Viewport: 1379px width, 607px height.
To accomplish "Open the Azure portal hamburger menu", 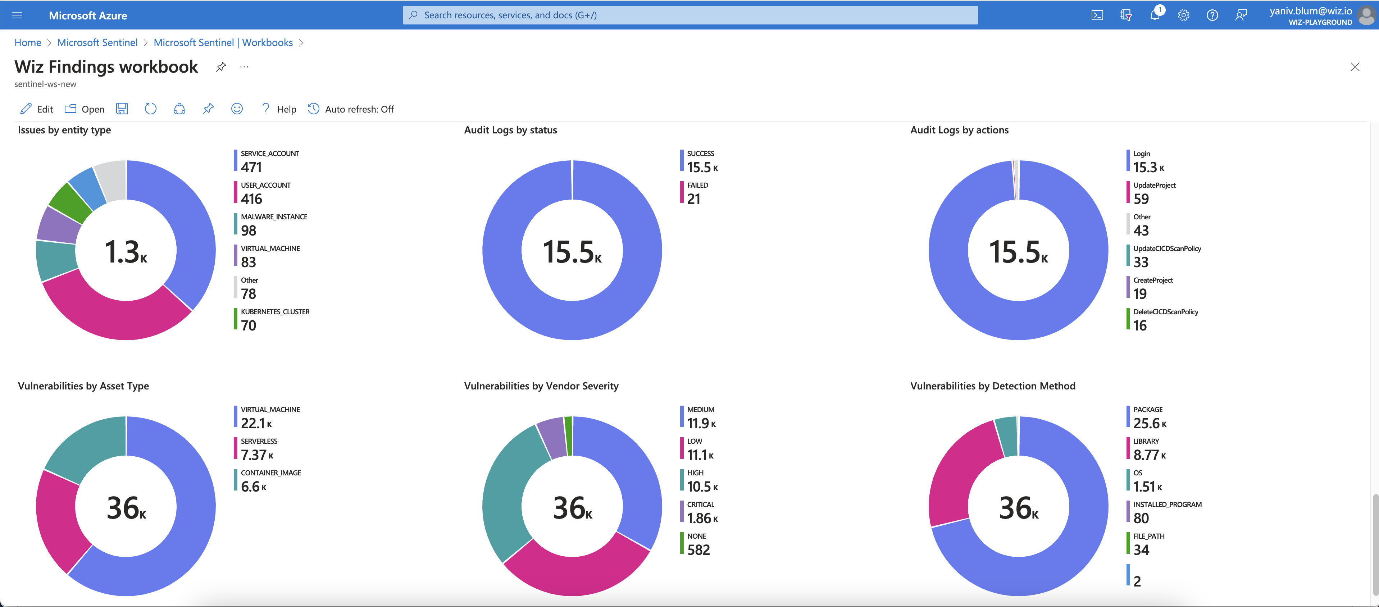I will point(17,15).
